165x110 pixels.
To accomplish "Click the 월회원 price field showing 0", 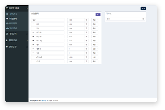I will tap(76, 49).
